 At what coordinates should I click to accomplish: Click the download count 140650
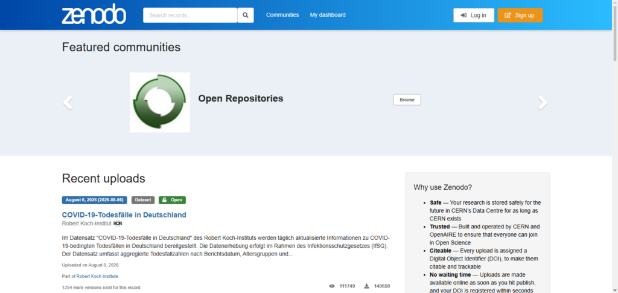point(382,286)
